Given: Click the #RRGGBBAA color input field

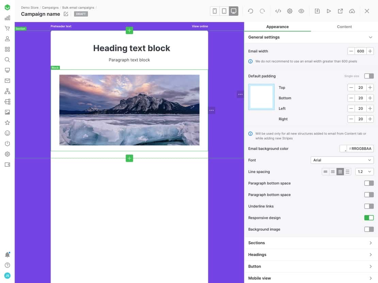Looking at the screenshot, I should click(360, 148).
